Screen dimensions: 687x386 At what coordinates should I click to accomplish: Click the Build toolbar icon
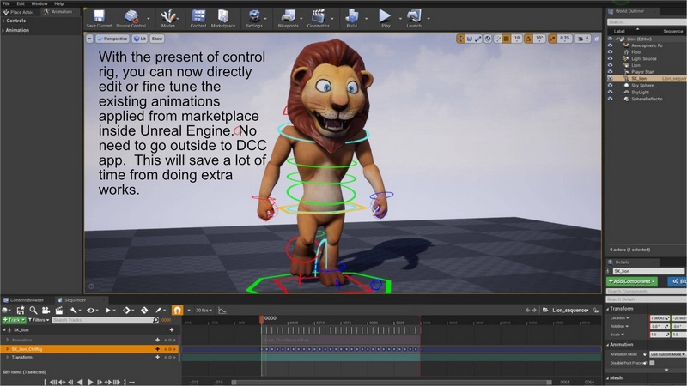(351, 16)
